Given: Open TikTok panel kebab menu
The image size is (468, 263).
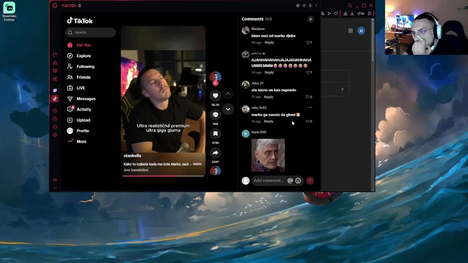Looking at the screenshot, I should (316, 5).
